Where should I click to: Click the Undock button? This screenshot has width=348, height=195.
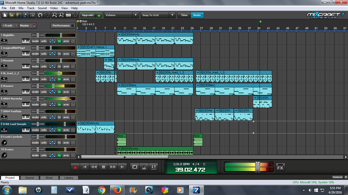[338, 177]
